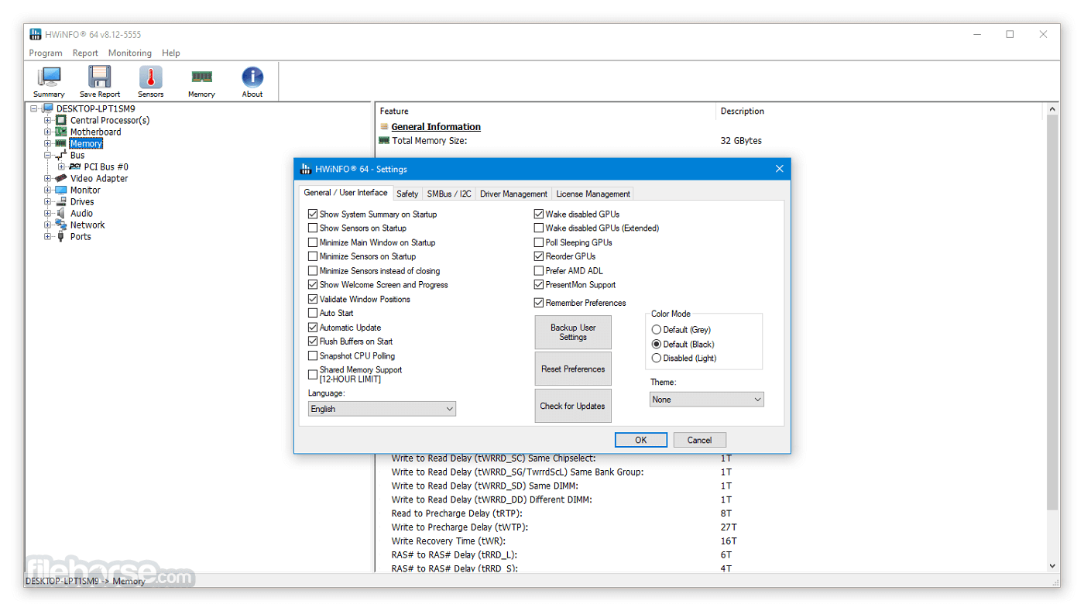The image size is (1084, 611).
Task: Click Check for Updates button
Action: [x=573, y=406]
